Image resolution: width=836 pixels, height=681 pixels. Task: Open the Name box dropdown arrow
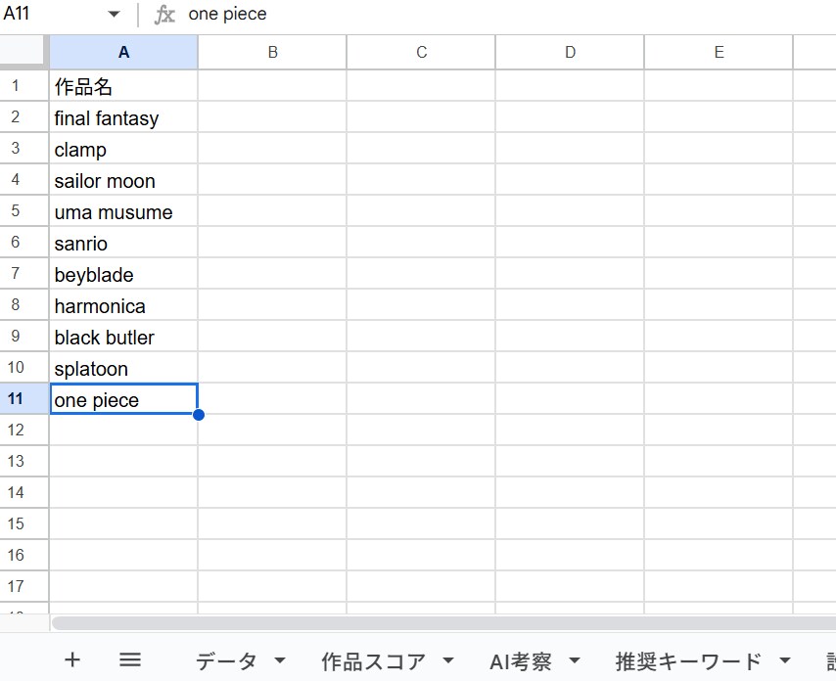(114, 14)
